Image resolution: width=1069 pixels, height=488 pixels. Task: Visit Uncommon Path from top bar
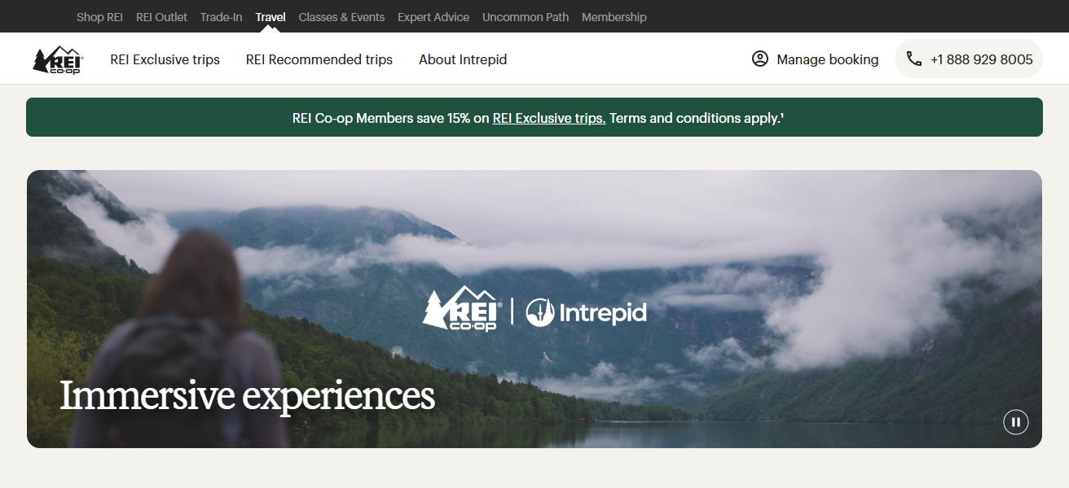[526, 17]
